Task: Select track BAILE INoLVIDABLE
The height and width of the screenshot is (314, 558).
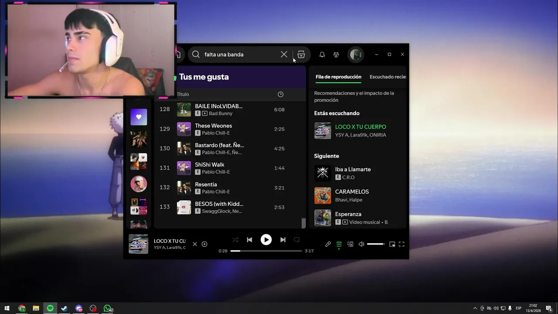Action: coord(218,106)
